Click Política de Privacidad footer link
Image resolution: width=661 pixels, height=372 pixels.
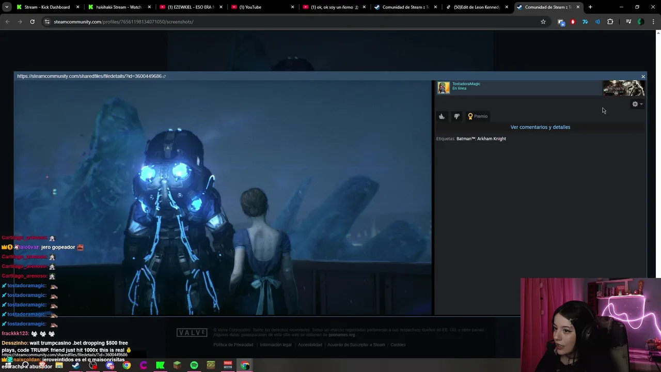click(233, 345)
